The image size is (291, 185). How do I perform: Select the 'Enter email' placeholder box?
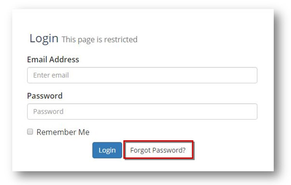click(x=142, y=75)
